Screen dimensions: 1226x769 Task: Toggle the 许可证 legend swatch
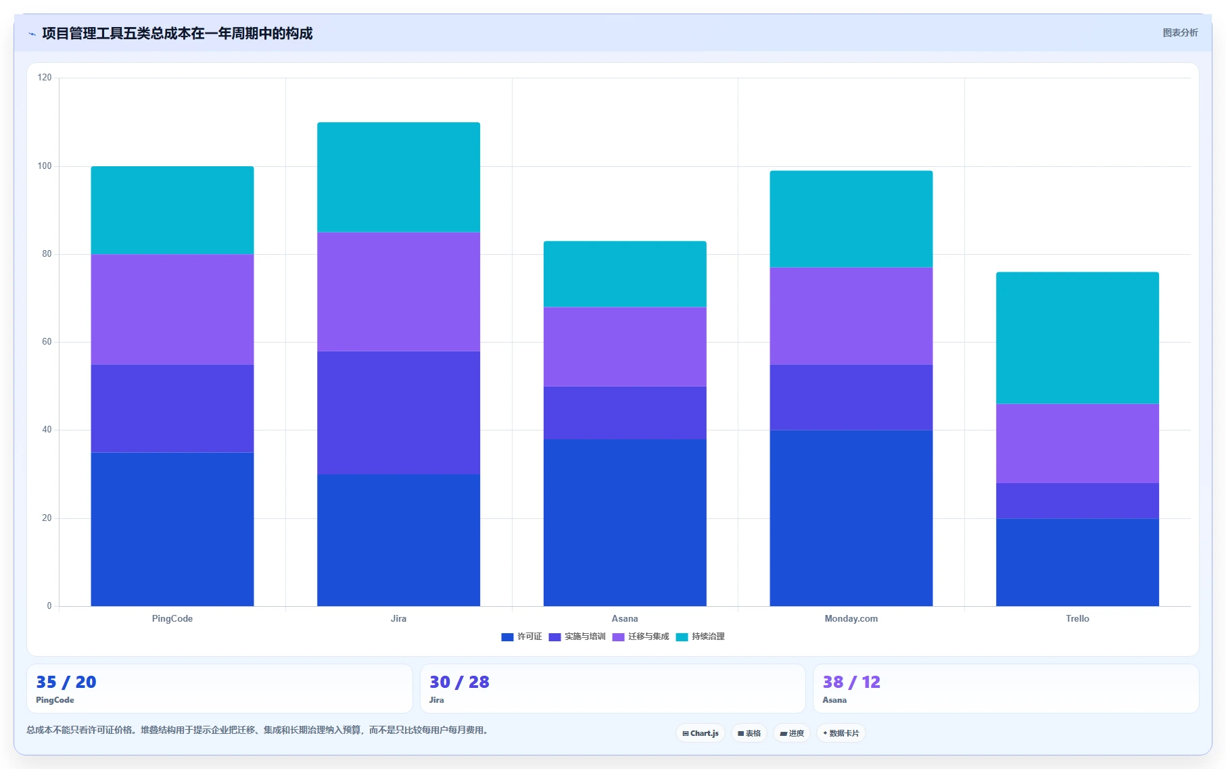click(x=507, y=637)
